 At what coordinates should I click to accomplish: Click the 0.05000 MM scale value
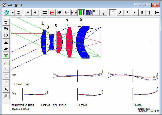coord(22,85)
